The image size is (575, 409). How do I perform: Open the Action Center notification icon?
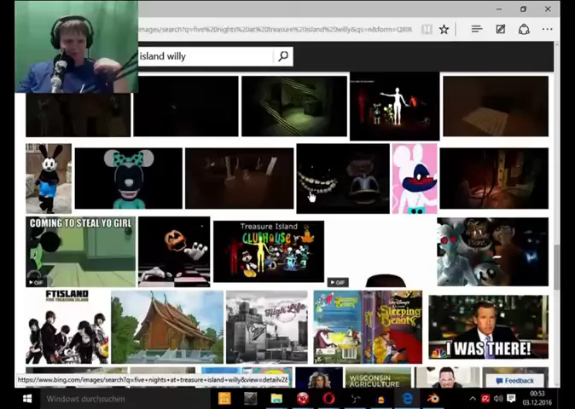511,399
